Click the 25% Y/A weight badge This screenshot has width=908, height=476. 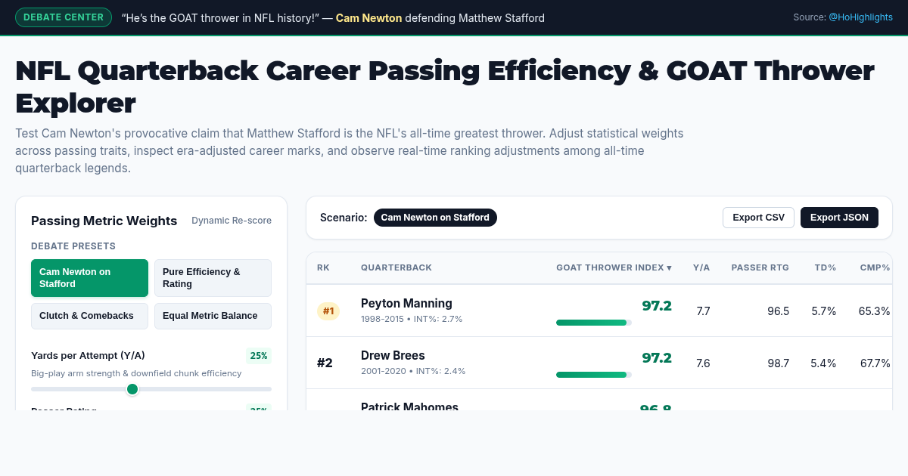tap(259, 356)
